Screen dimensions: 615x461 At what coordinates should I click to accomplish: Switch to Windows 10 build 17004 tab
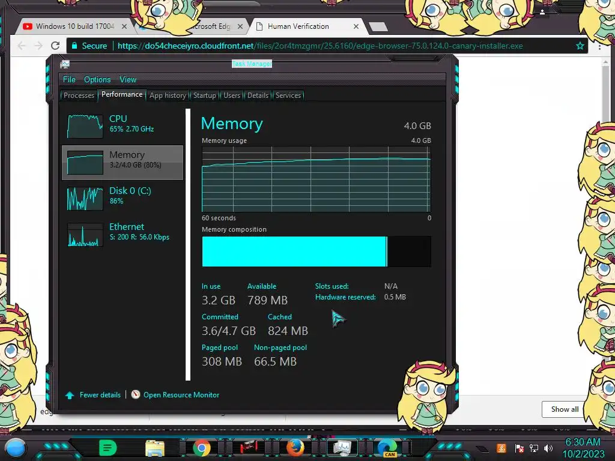tap(75, 26)
